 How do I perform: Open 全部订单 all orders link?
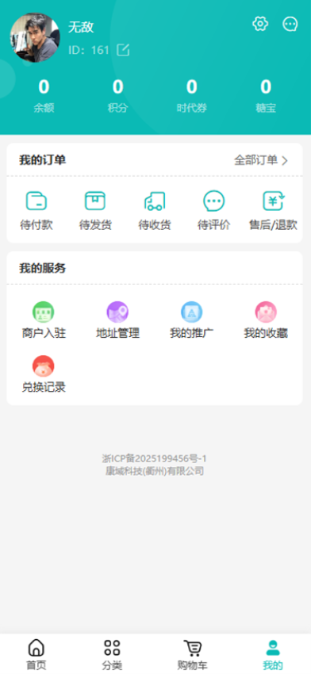coord(256,160)
